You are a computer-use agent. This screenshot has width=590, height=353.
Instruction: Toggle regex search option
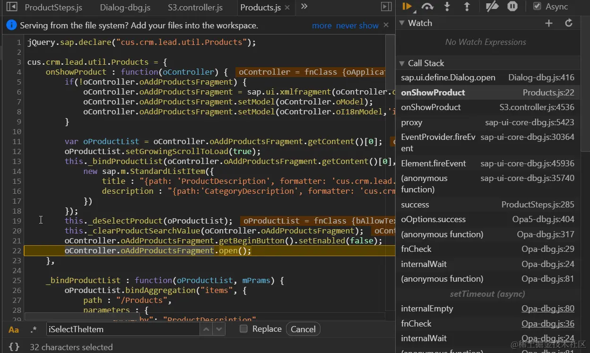34,329
